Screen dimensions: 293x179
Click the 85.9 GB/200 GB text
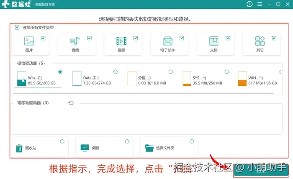point(42,83)
